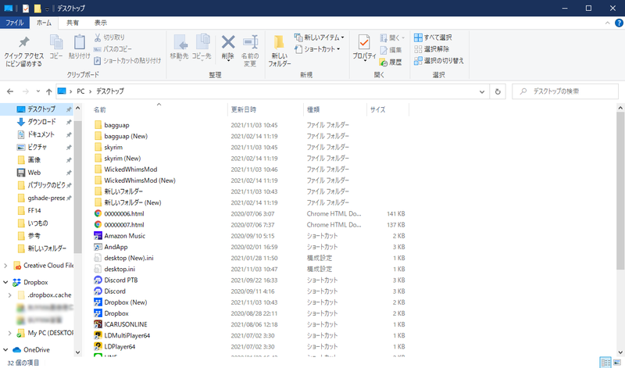Switch to the details view in the status bar
The height and width of the screenshot is (368, 625).
605,363
